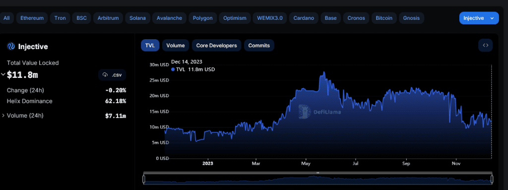
Task: Click the Dec 14, 2023 tooltip date
Action: (x=187, y=62)
